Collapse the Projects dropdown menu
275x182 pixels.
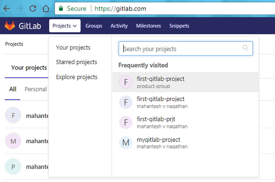click(x=65, y=26)
